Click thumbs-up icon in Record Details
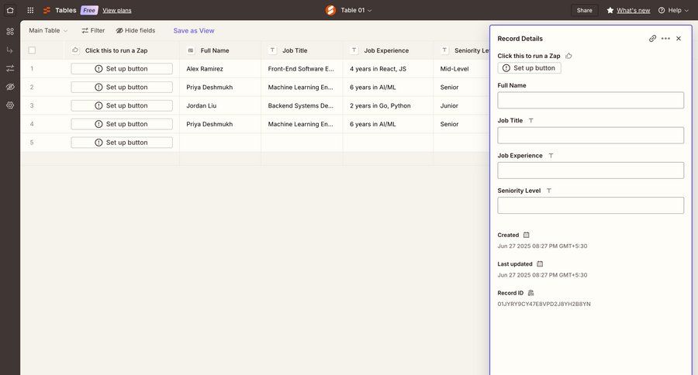 [568, 56]
